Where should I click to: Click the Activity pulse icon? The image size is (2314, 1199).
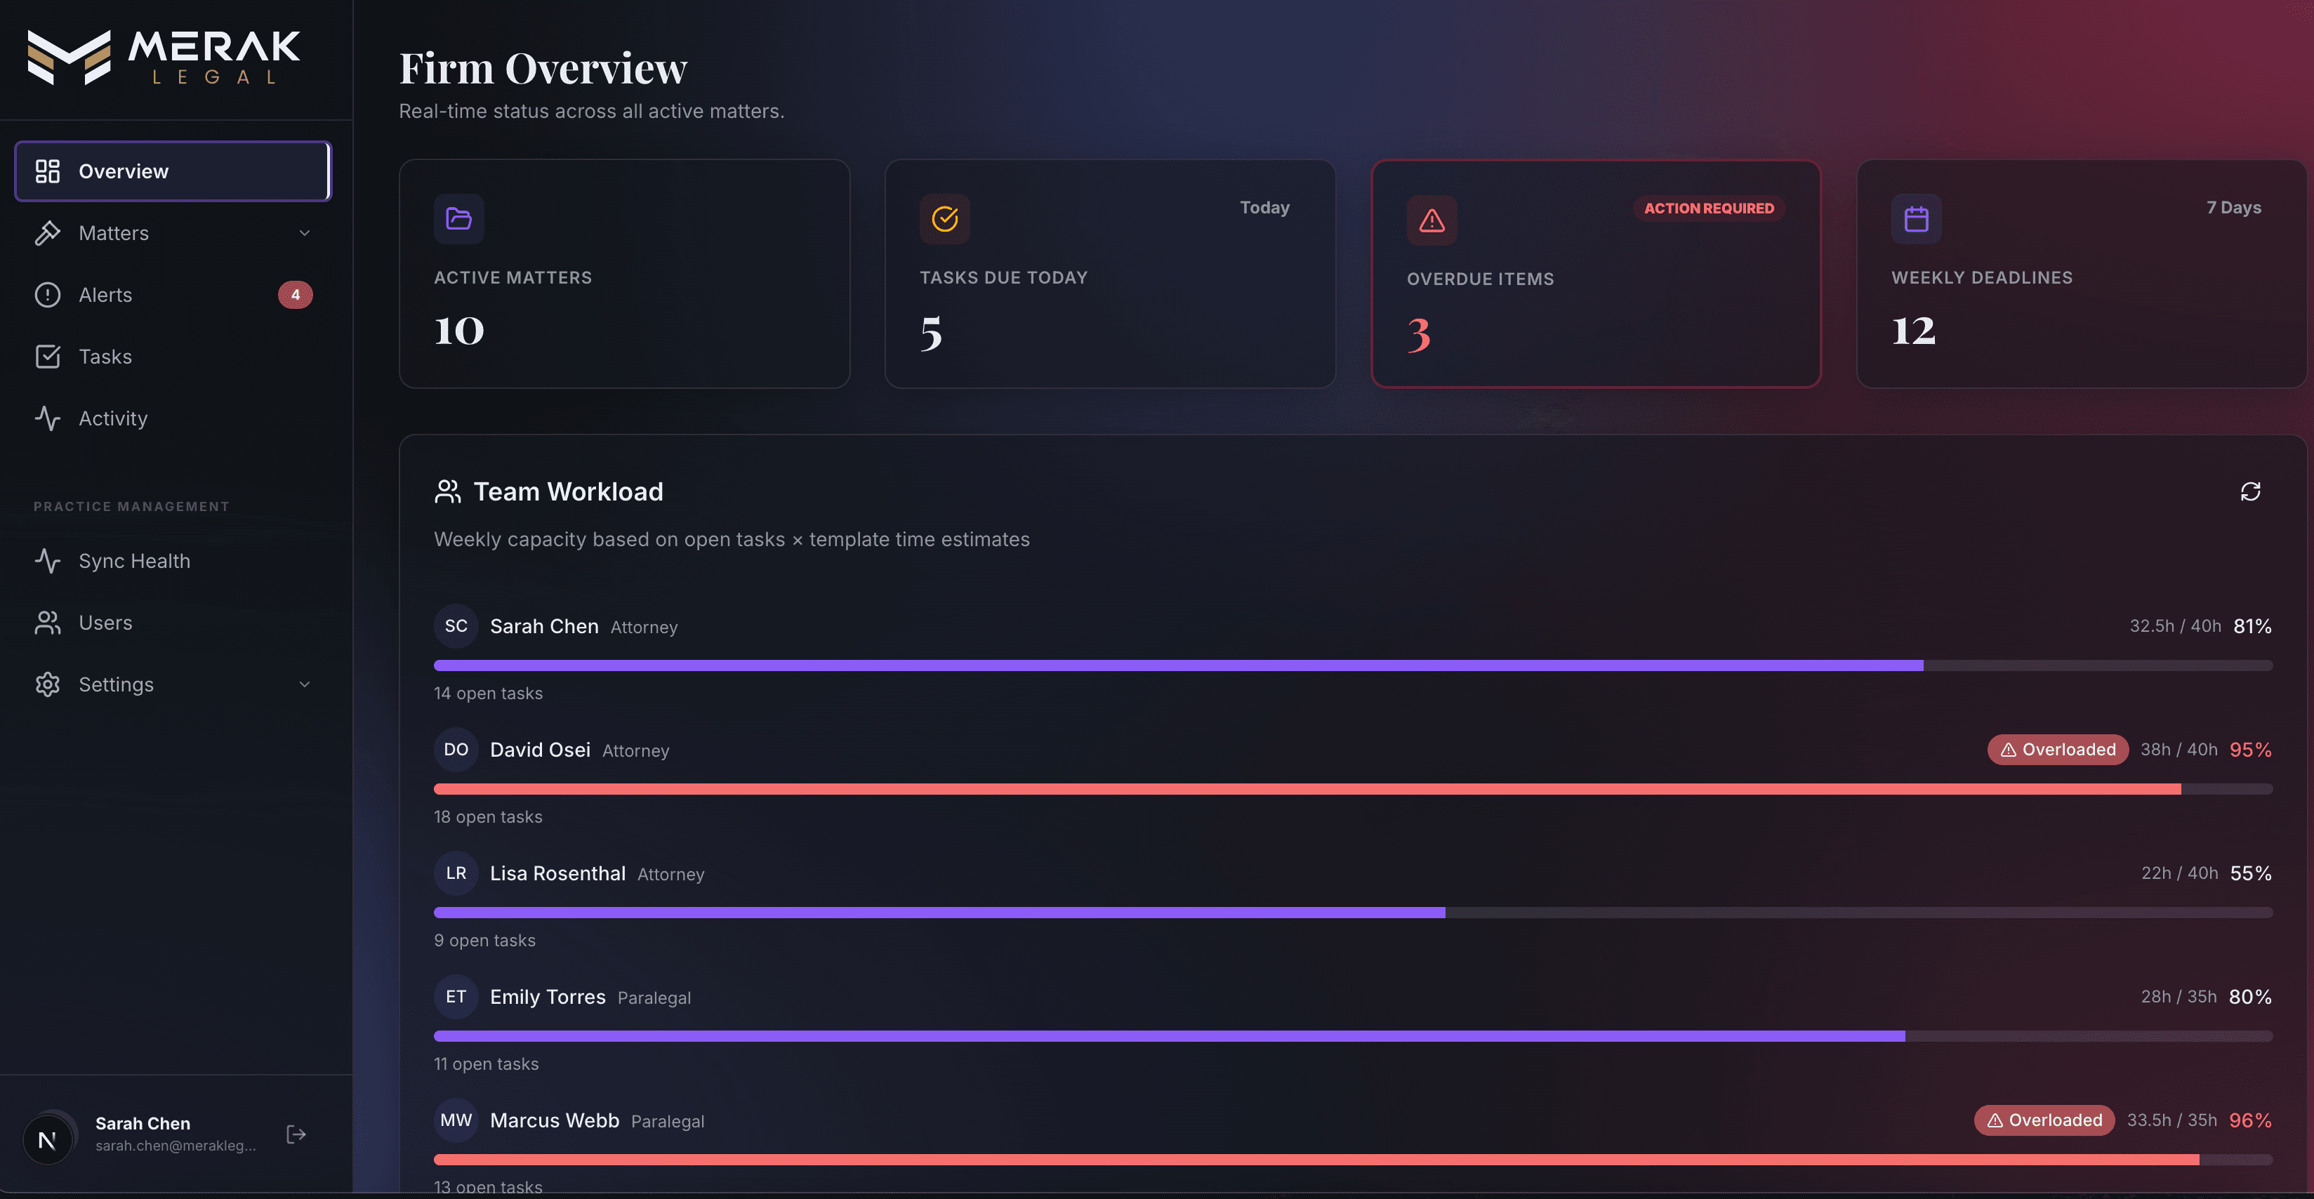(48, 418)
